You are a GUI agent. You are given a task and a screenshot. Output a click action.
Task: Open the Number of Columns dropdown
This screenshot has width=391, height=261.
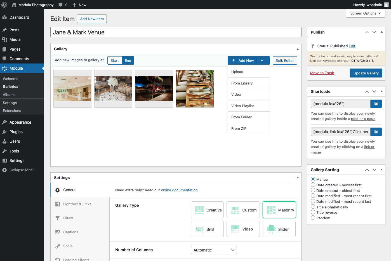pos(214,250)
